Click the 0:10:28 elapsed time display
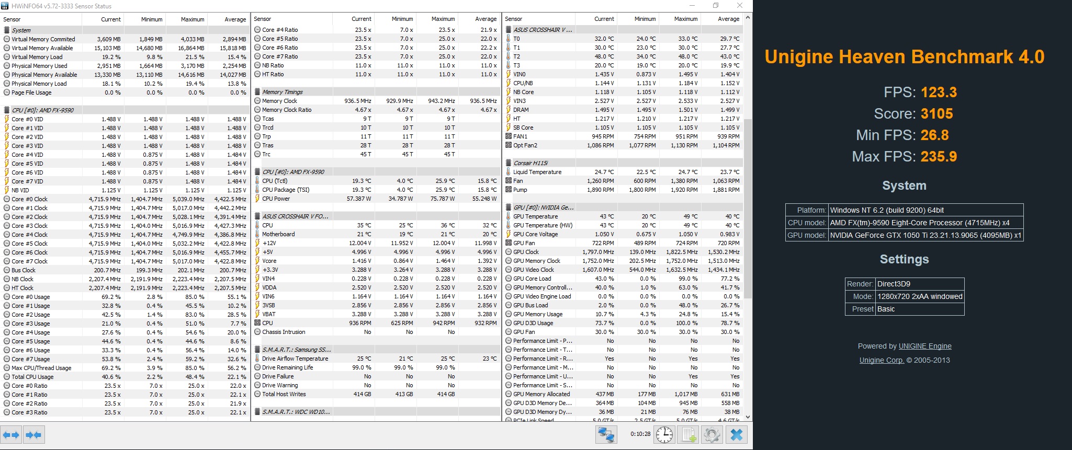This screenshot has height=450, width=1072. [x=640, y=434]
